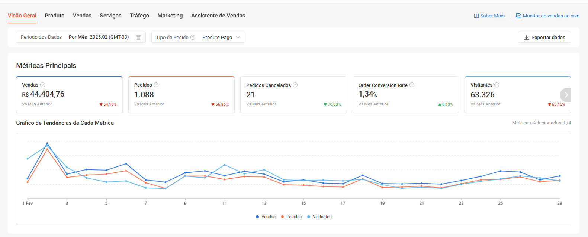Open Monitor de vendas ao vivo
This screenshot has width=588, height=237.
(x=547, y=16)
